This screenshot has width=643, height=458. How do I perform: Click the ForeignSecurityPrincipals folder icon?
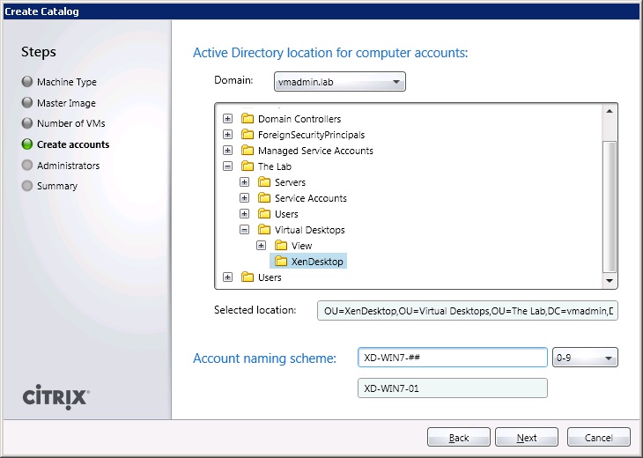(247, 135)
